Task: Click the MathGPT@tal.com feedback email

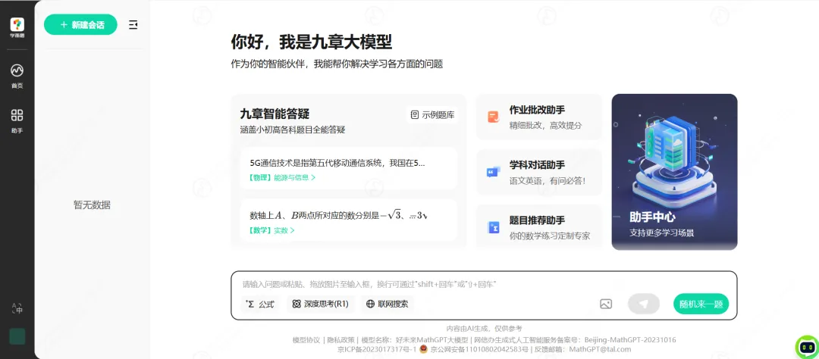Action: coord(600,349)
